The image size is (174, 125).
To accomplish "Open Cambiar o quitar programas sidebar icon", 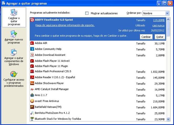I will tap(14, 12).
